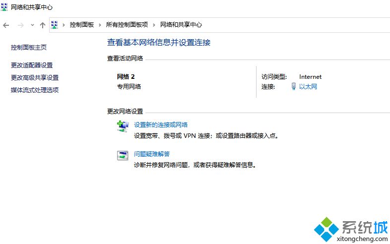Click the network icon in the address bar
The image size is (390, 244).
(55, 25)
